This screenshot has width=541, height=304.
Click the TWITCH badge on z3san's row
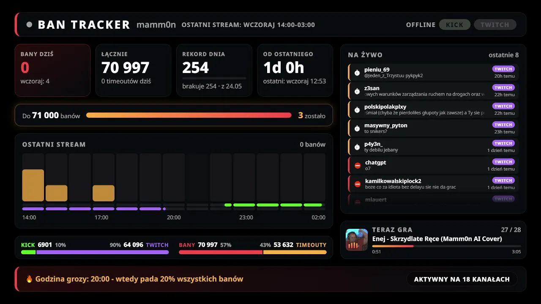pos(503,87)
